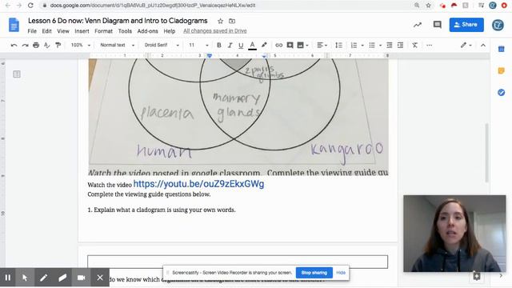This screenshot has height=288, width=512.
Task: Click All changes saved in Drive
Action: [215, 31]
